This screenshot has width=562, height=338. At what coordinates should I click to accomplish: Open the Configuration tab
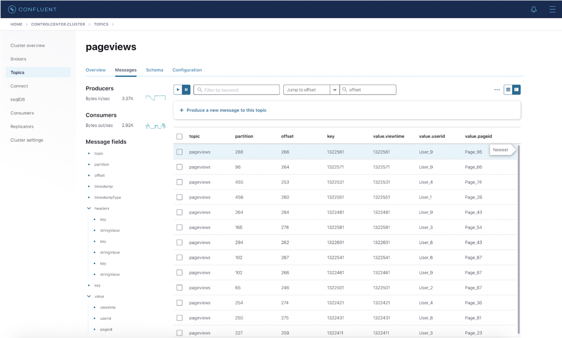point(187,70)
